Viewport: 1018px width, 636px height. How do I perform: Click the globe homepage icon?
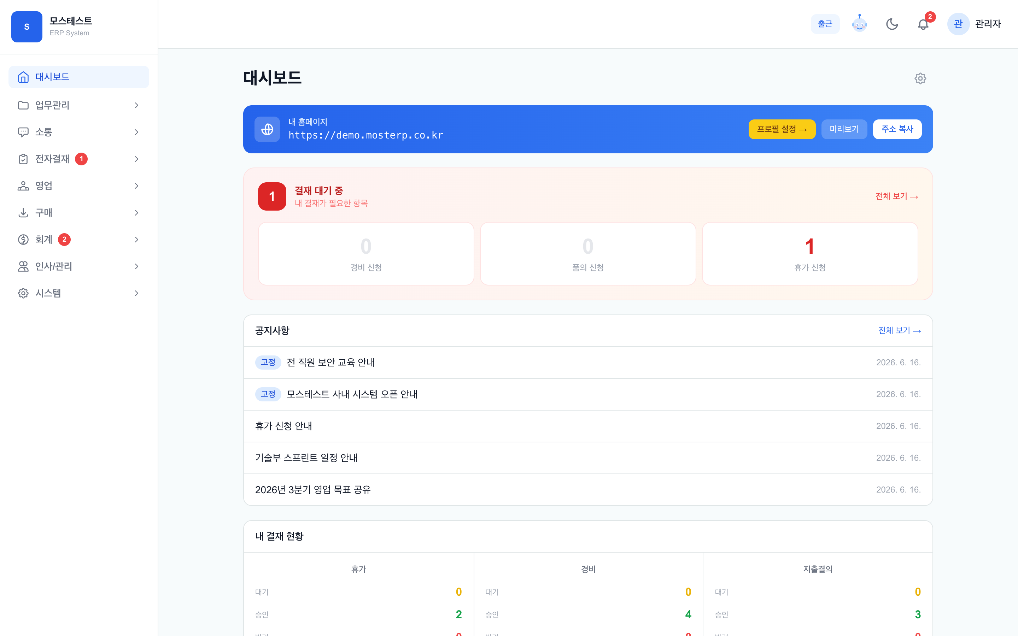(x=267, y=129)
